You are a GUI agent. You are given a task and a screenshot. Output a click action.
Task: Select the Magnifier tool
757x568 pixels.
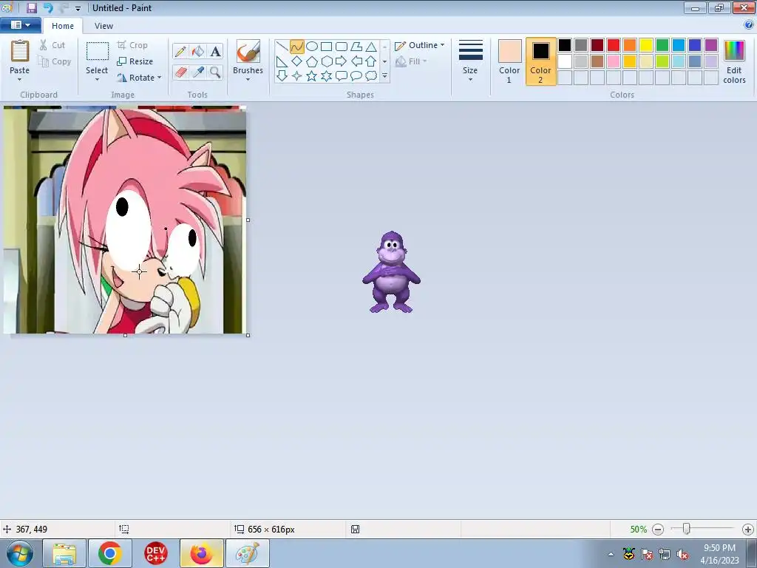215,72
